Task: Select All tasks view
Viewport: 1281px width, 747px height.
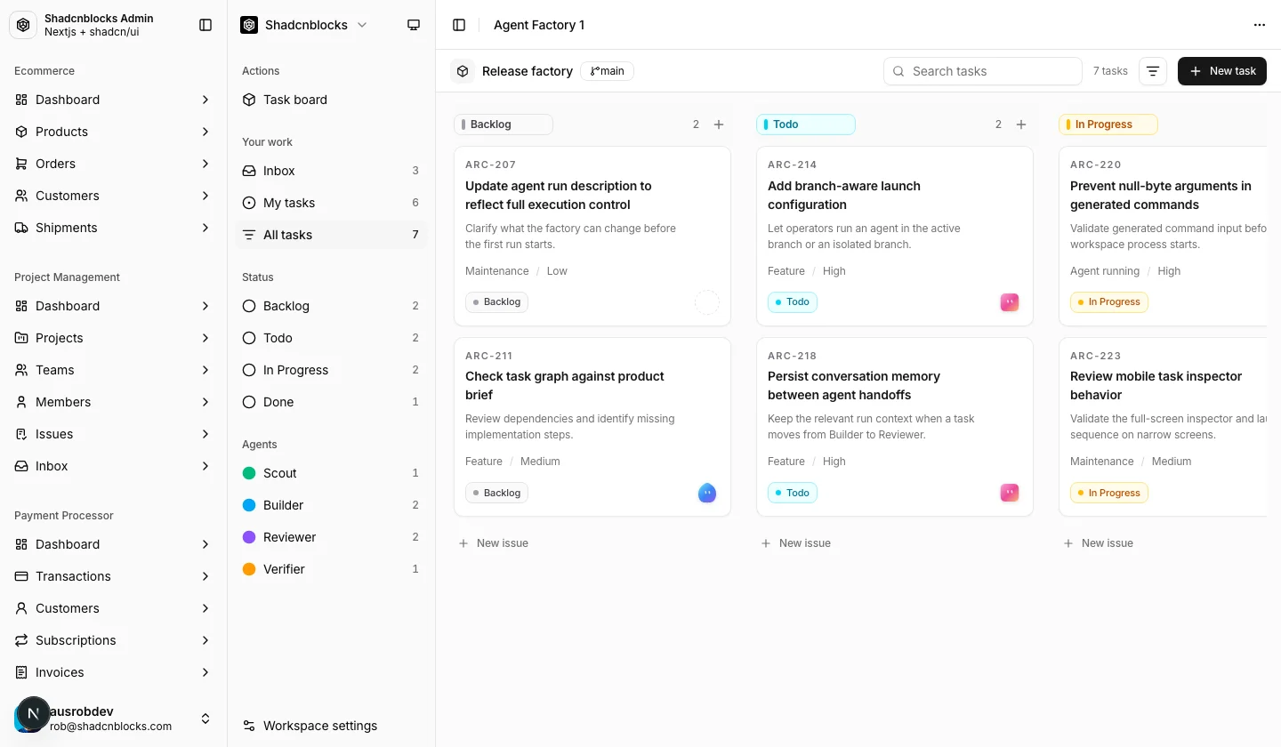Action: coord(331,235)
